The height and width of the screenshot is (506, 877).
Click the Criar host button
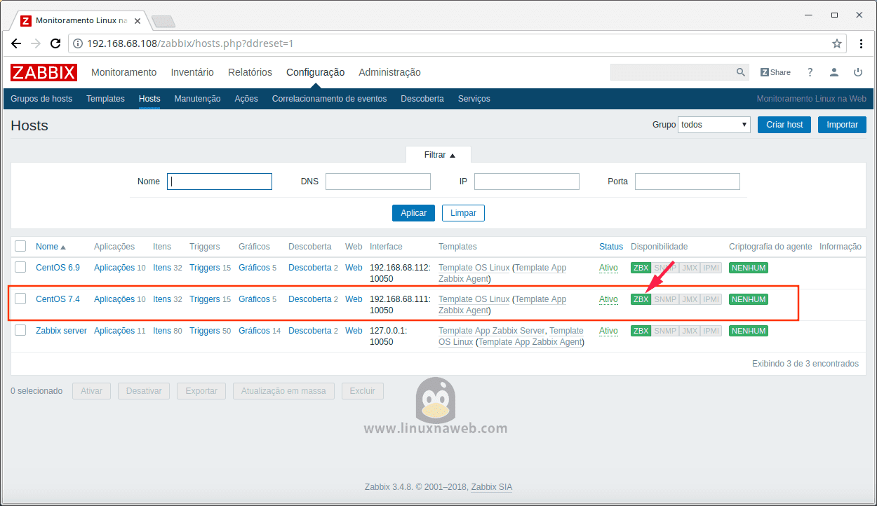pyautogui.click(x=784, y=125)
